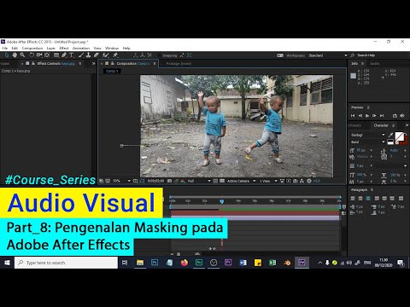Click the Show Channel color icon
This screenshot has width=410, height=307.
click(x=183, y=181)
